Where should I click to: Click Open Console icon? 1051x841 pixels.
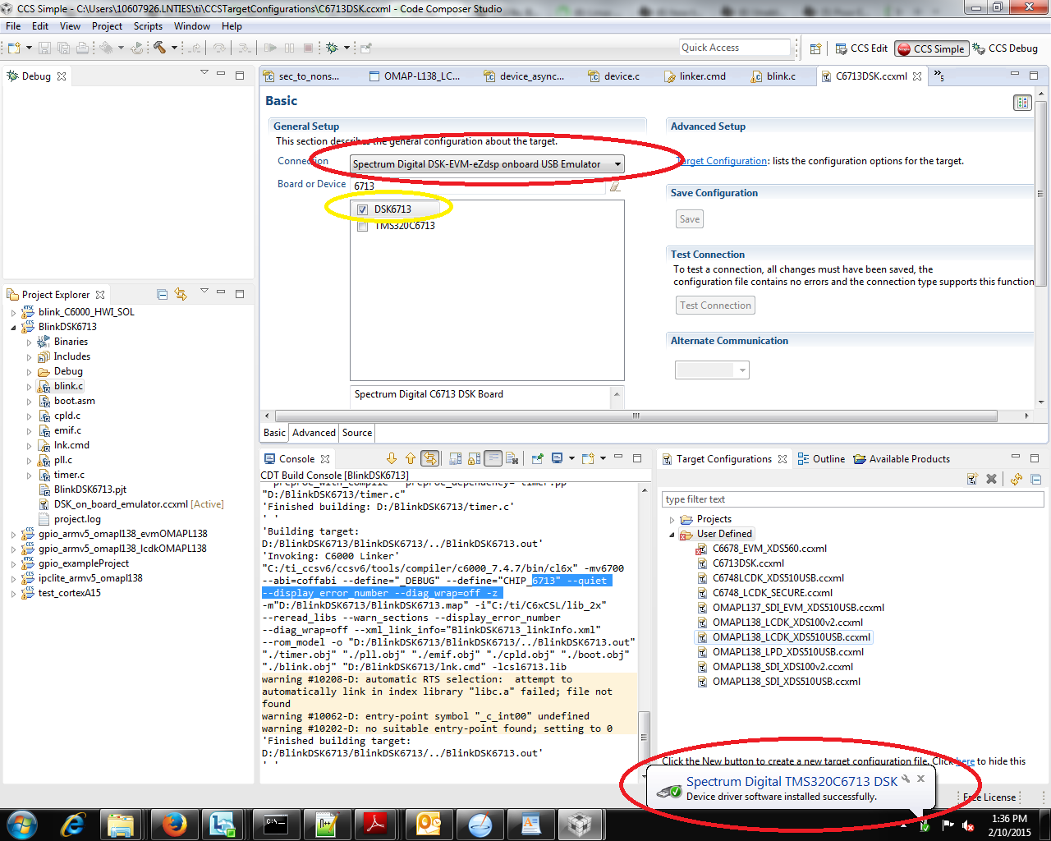588,458
